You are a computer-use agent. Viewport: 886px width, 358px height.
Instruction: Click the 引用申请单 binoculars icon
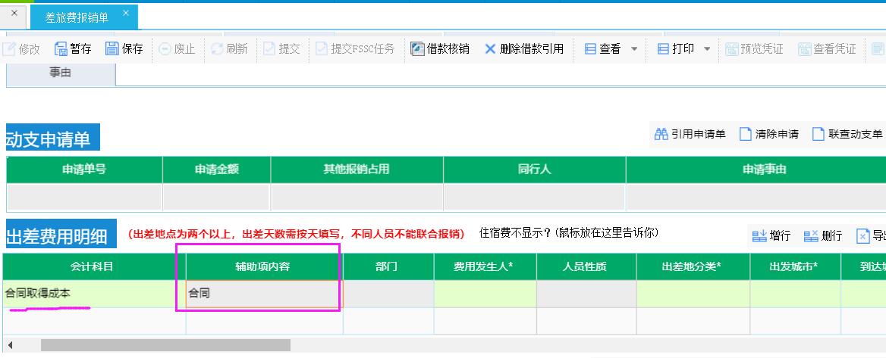(x=660, y=134)
